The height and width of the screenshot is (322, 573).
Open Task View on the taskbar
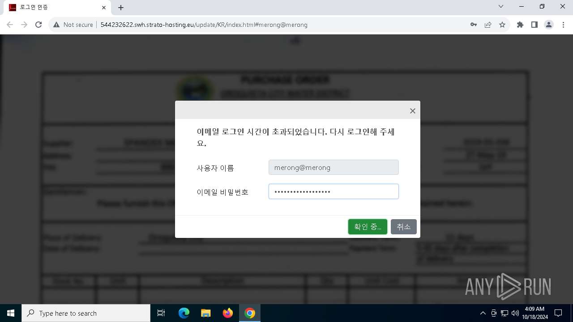point(162,313)
